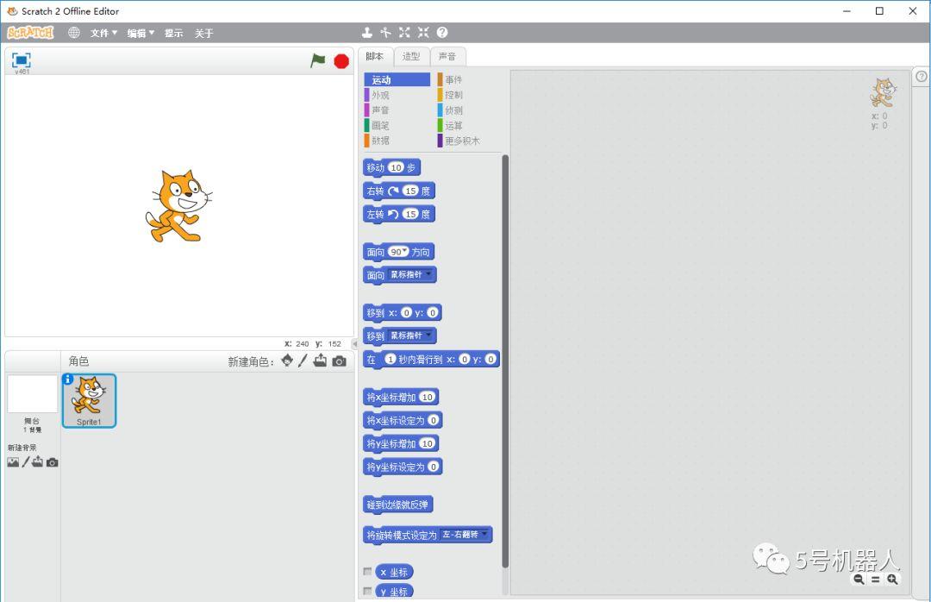Image resolution: width=931 pixels, height=602 pixels.
Task: Enable the x 坐标 reporter checkbox
Action: pyautogui.click(x=367, y=571)
